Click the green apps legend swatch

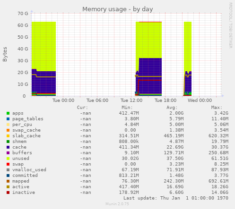pos(8,113)
